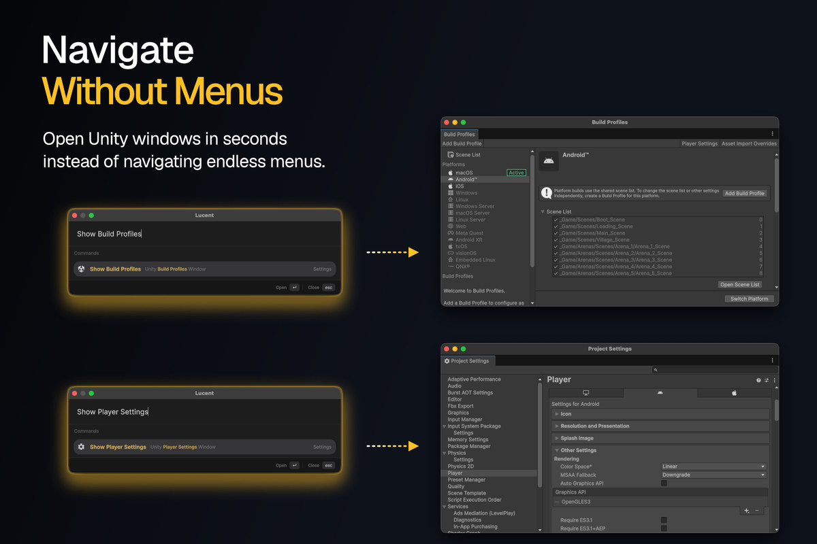Click the globe icon beside the Web platform
This screenshot has height=544, width=817.
tap(451, 226)
